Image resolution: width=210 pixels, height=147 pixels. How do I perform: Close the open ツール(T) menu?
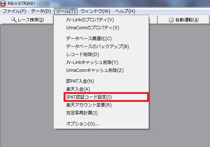tap(66, 11)
